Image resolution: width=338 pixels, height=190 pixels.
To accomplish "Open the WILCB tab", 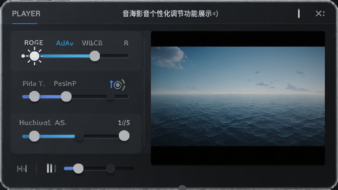I will pos(92,43).
